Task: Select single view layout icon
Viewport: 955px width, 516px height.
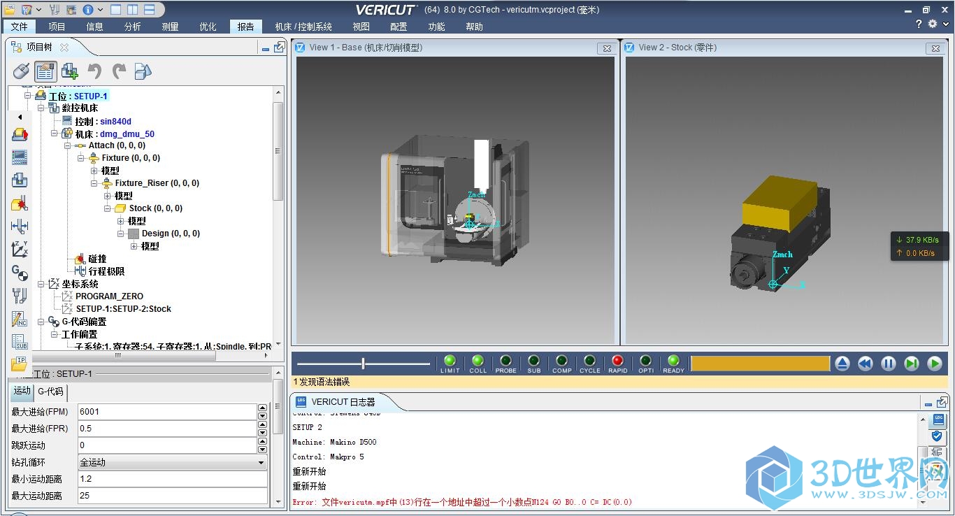Action: click(116, 10)
